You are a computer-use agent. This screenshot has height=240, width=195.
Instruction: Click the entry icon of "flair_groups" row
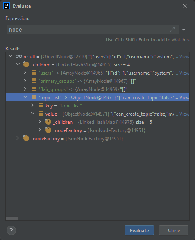[34, 89]
